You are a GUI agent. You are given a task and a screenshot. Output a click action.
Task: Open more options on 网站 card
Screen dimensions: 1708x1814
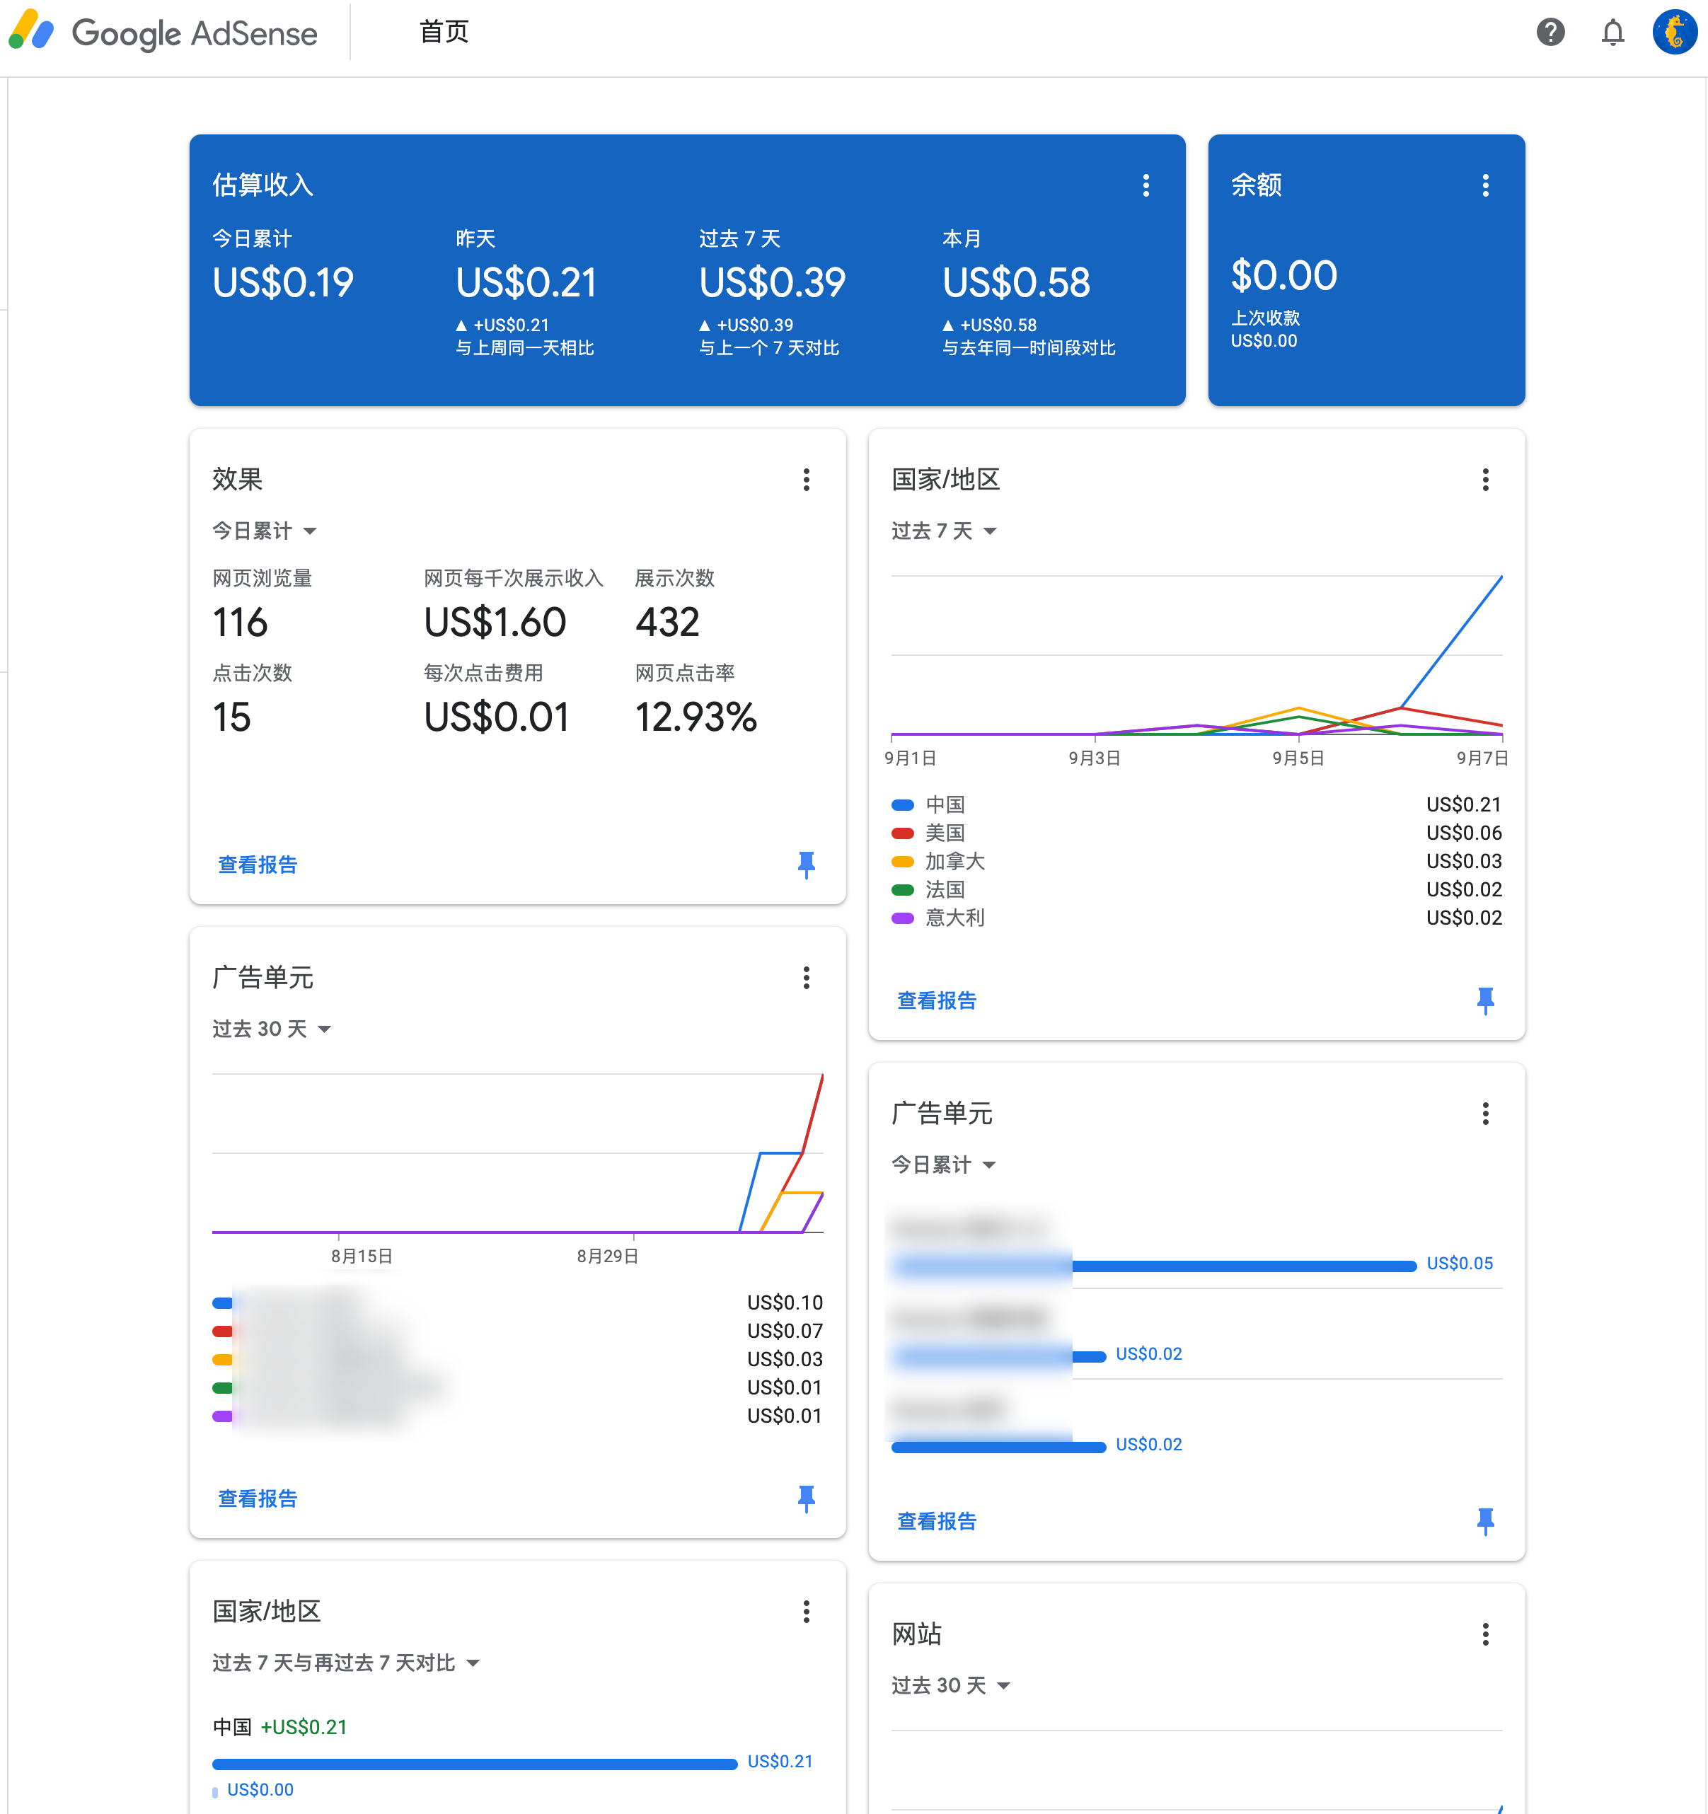click(x=1485, y=1634)
